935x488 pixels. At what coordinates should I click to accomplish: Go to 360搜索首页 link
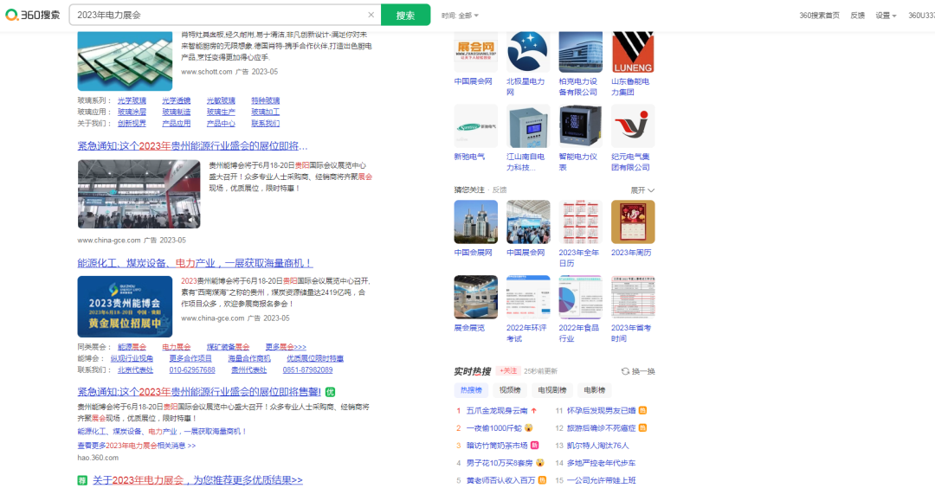tap(819, 16)
